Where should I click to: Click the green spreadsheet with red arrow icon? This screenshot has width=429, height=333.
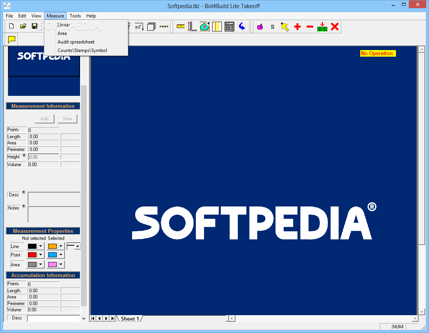click(x=322, y=27)
